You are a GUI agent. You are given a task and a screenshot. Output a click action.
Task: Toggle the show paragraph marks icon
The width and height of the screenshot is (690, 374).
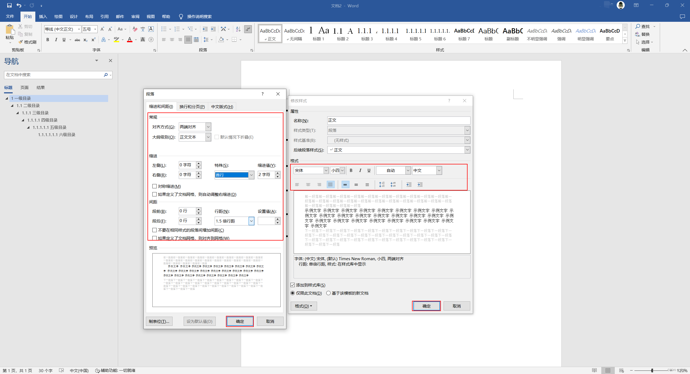click(248, 29)
